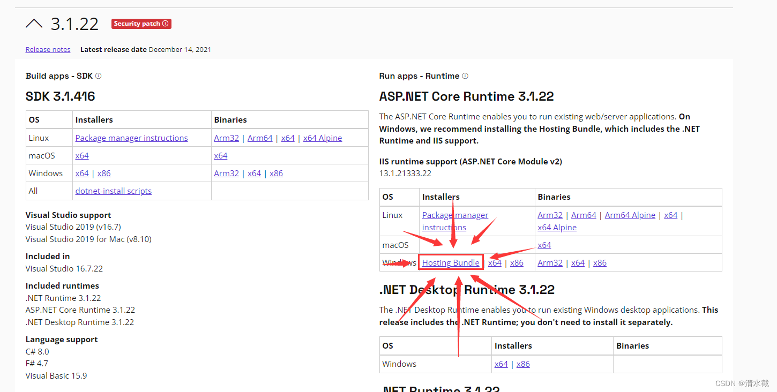Download ASP.NET Core Runtime Windows x86 installer
Viewport: 777px width, 392px height.
[x=517, y=262]
